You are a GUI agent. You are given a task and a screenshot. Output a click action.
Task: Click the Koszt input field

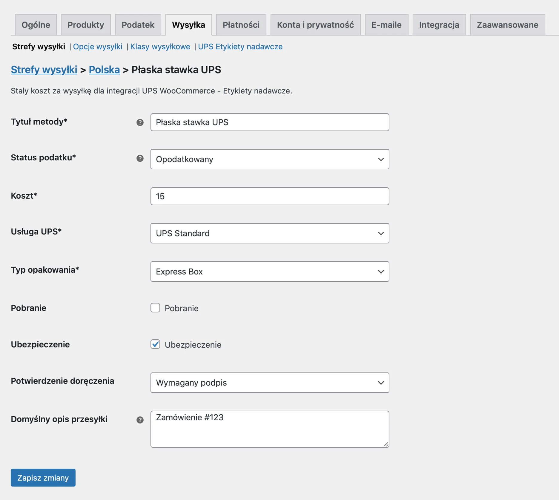pyautogui.click(x=270, y=196)
